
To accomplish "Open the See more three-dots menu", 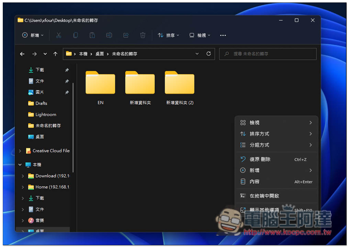I will pos(223,35).
